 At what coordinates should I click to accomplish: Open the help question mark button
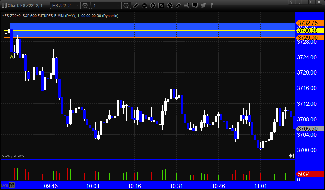point(291,2)
